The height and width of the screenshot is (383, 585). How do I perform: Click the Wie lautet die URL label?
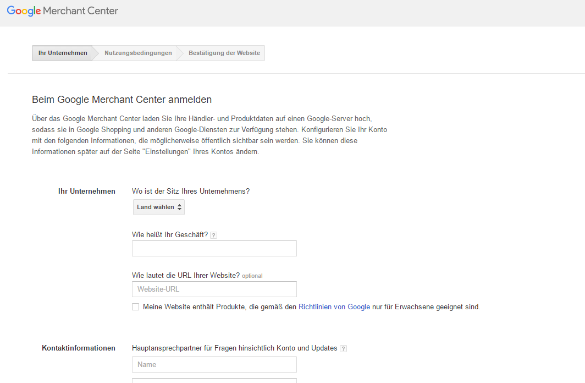tap(186, 276)
